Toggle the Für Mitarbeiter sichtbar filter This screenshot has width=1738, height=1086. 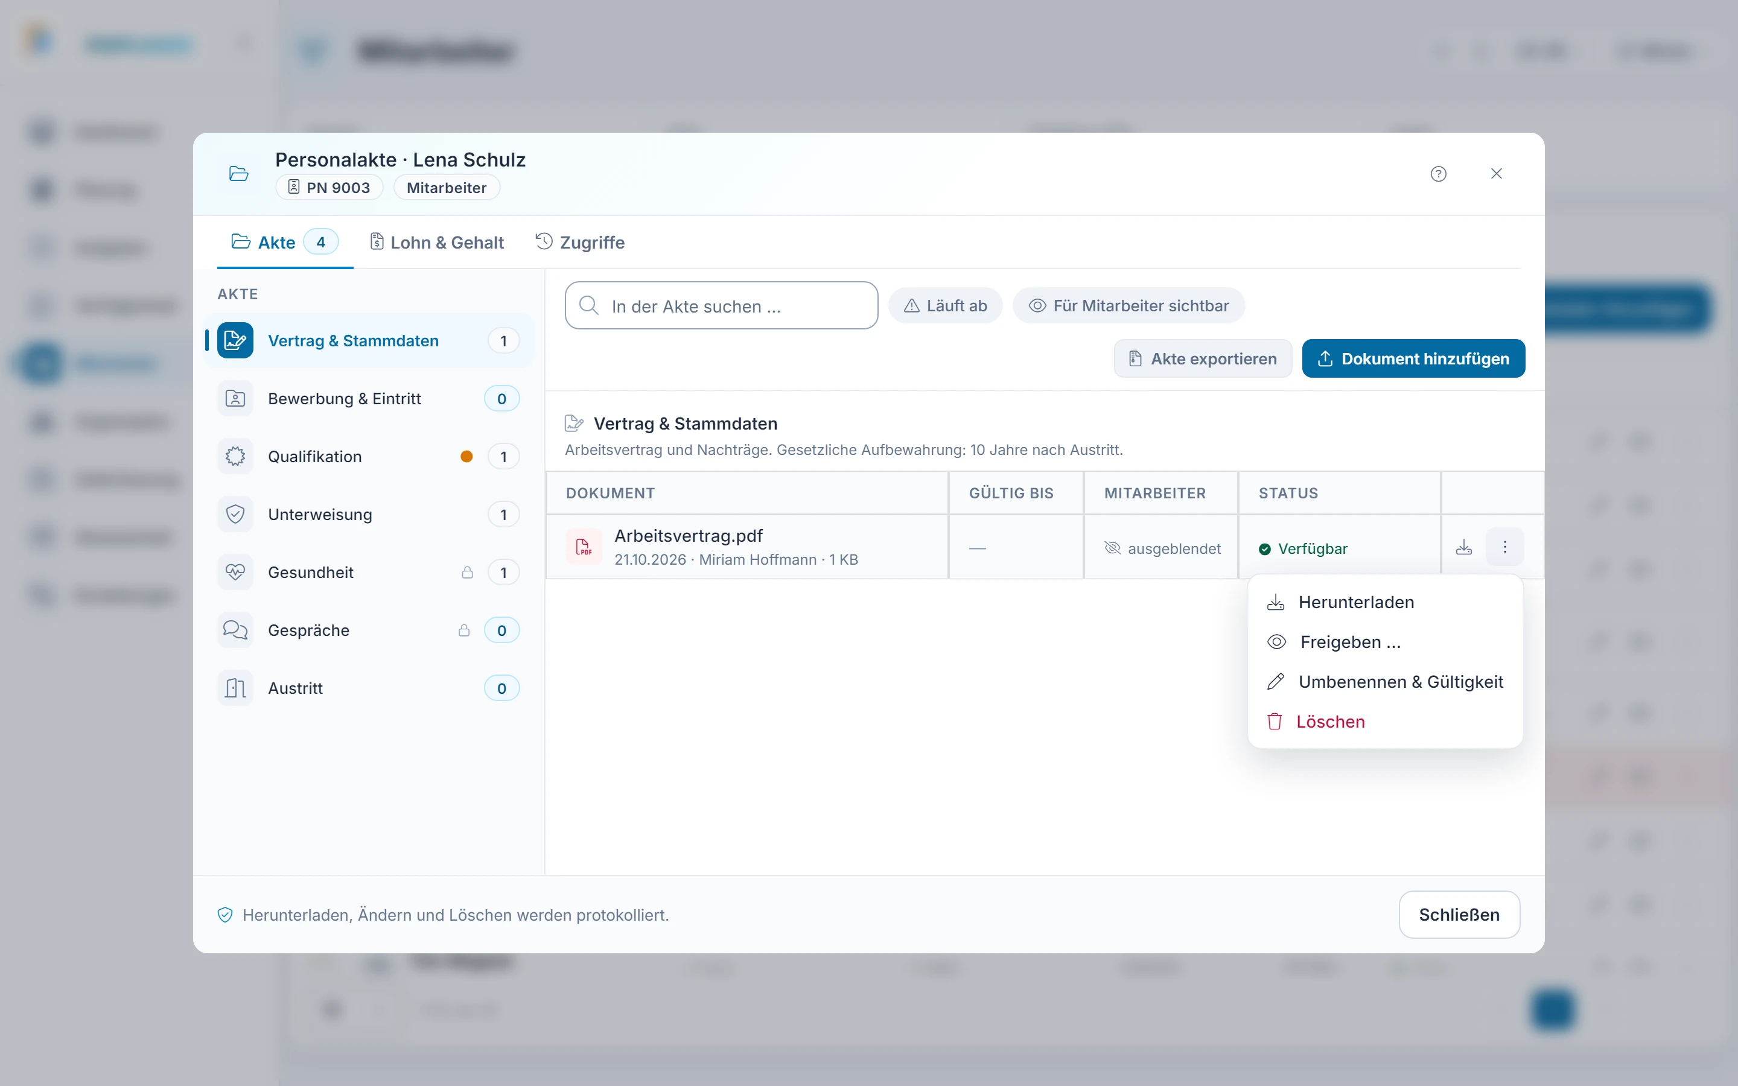[x=1128, y=306]
